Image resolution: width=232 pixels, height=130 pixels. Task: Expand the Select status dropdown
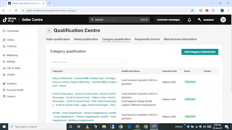point(88,62)
